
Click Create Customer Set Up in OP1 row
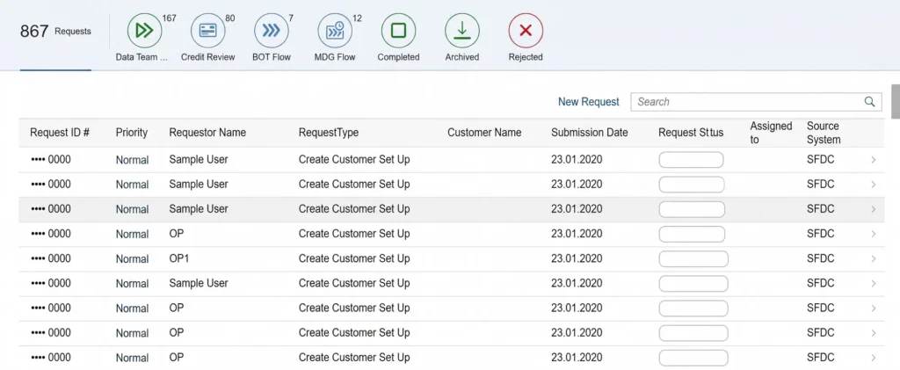point(354,258)
